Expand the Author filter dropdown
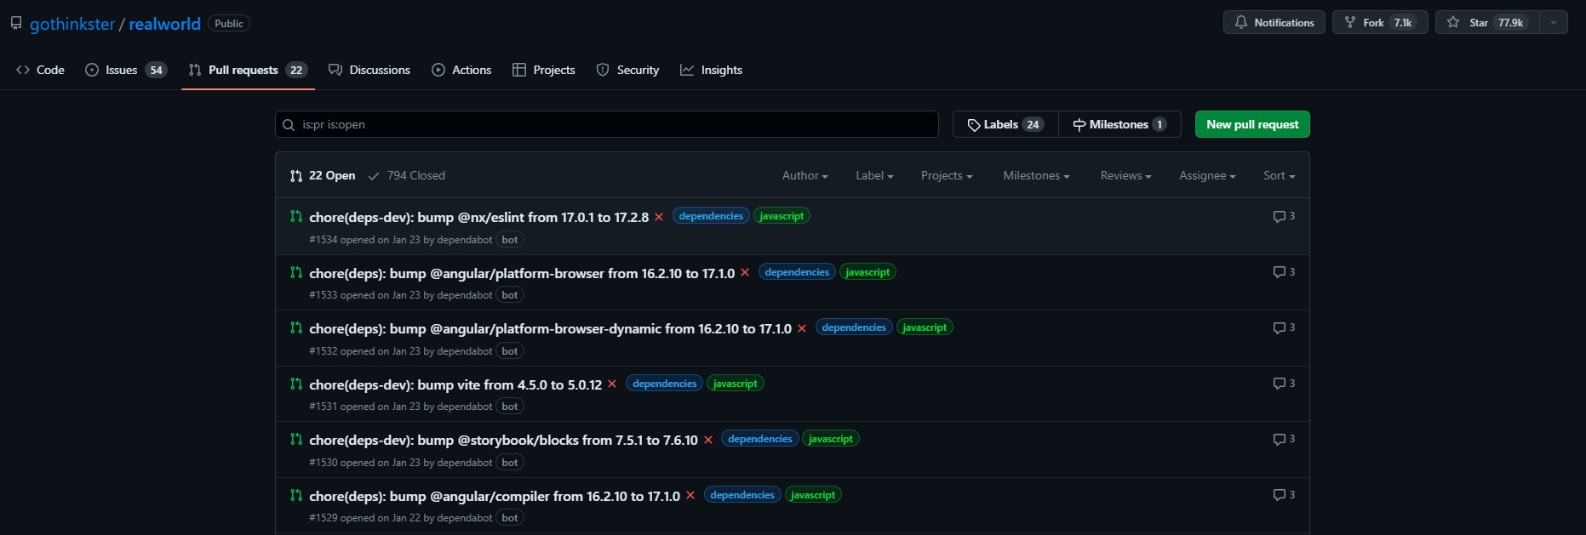Image resolution: width=1586 pixels, height=535 pixels. (x=804, y=176)
